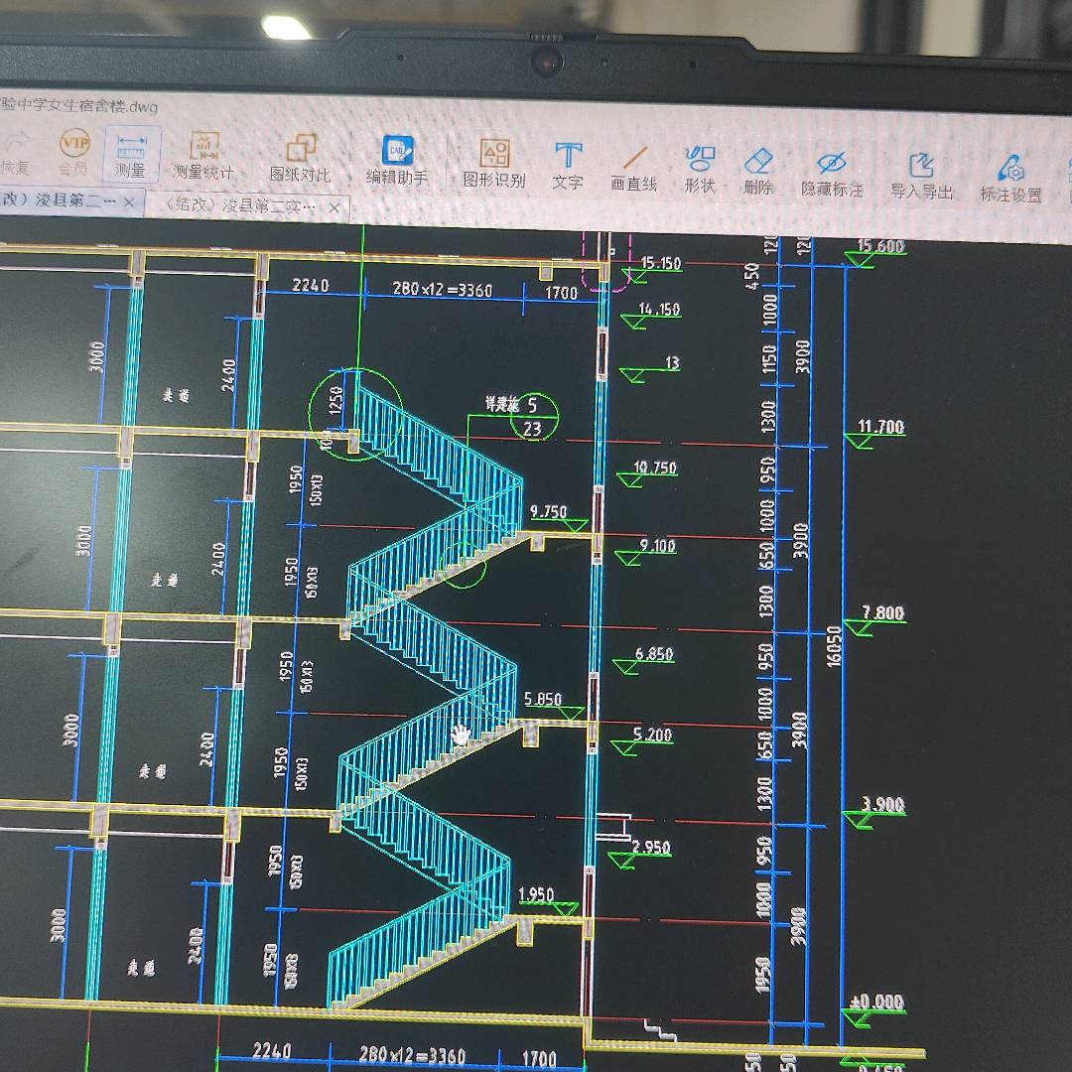The height and width of the screenshot is (1072, 1072).
Task: Click the 450 vertical dimension text
Action: coord(752,276)
